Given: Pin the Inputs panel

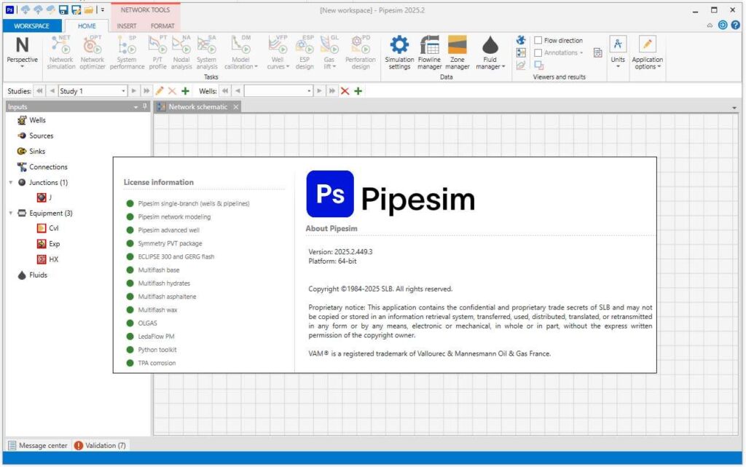Looking at the screenshot, I should coord(145,106).
